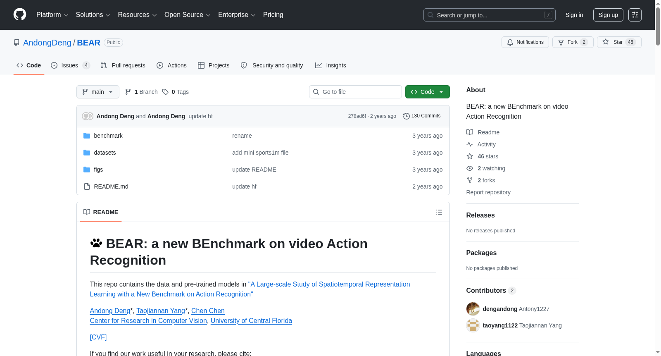Switch to the Pull requests tab
Image resolution: width=661 pixels, height=356 pixels.
click(123, 65)
